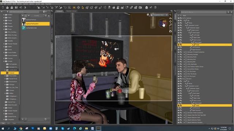The width and height of the screenshot is (234, 131).
Task: Toggle visibility eye for lower highlighted Head row
Action: (179, 105)
